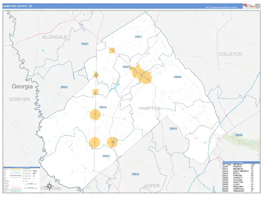
Task: Click the blue header of the map legend box
Action: (21, 167)
